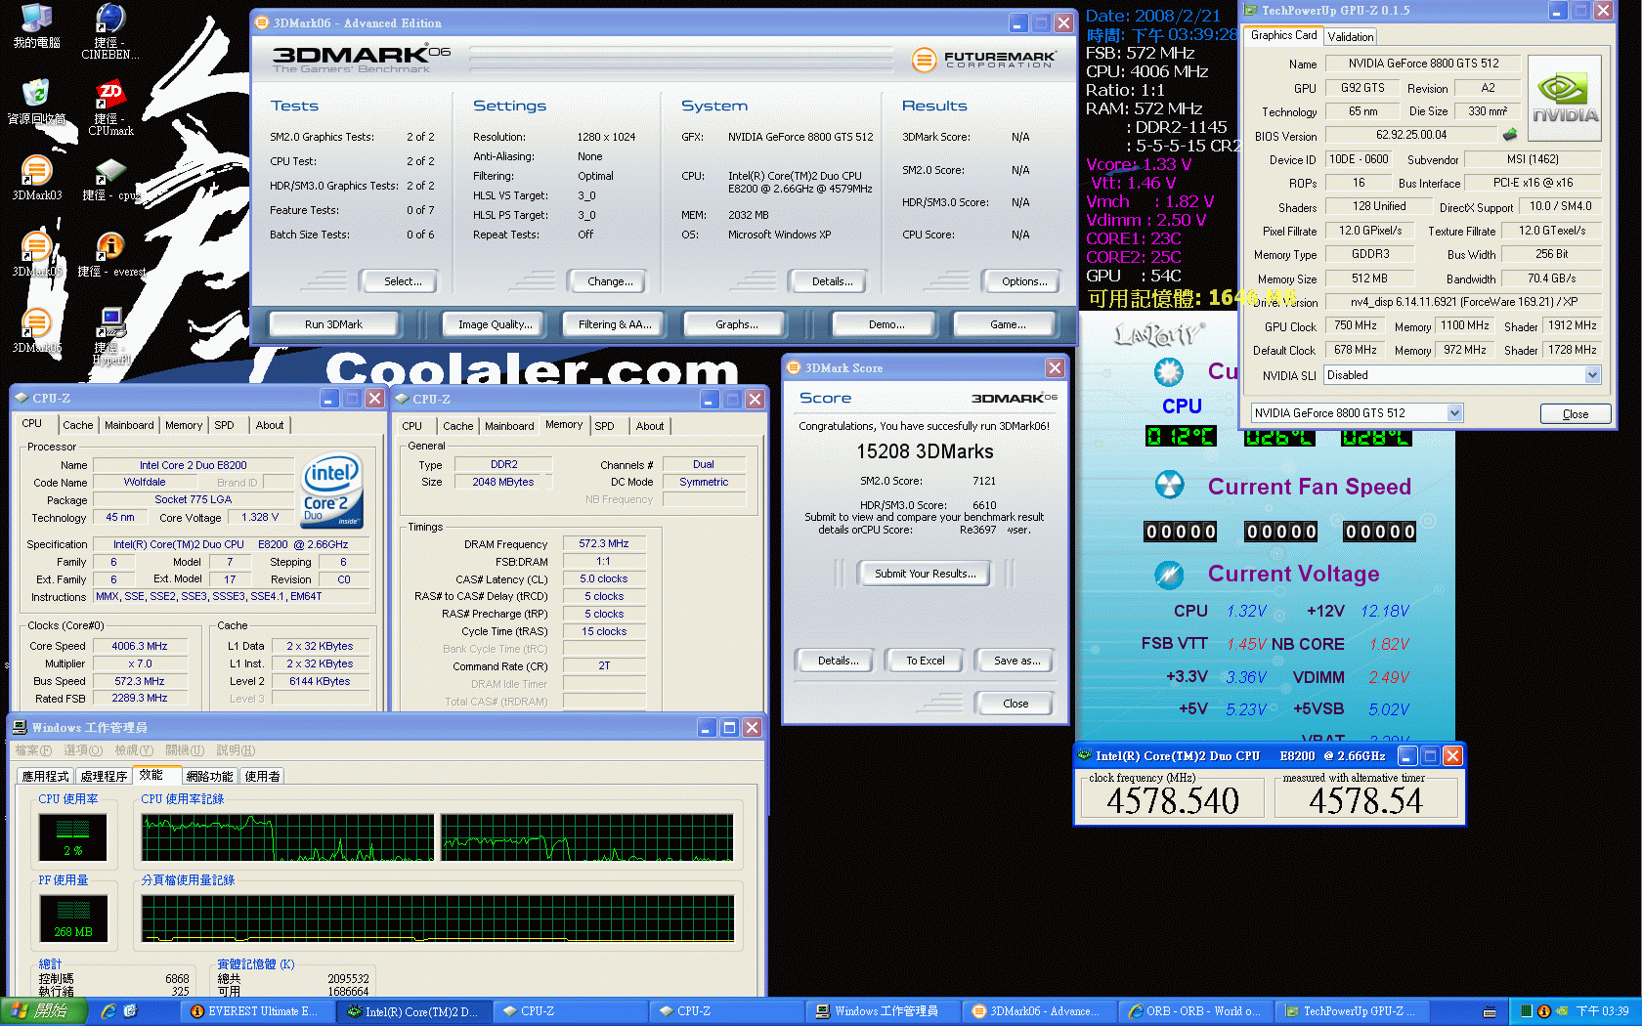
Task: Click the Filtering & AA... button
Action: [x=614, y=324]
